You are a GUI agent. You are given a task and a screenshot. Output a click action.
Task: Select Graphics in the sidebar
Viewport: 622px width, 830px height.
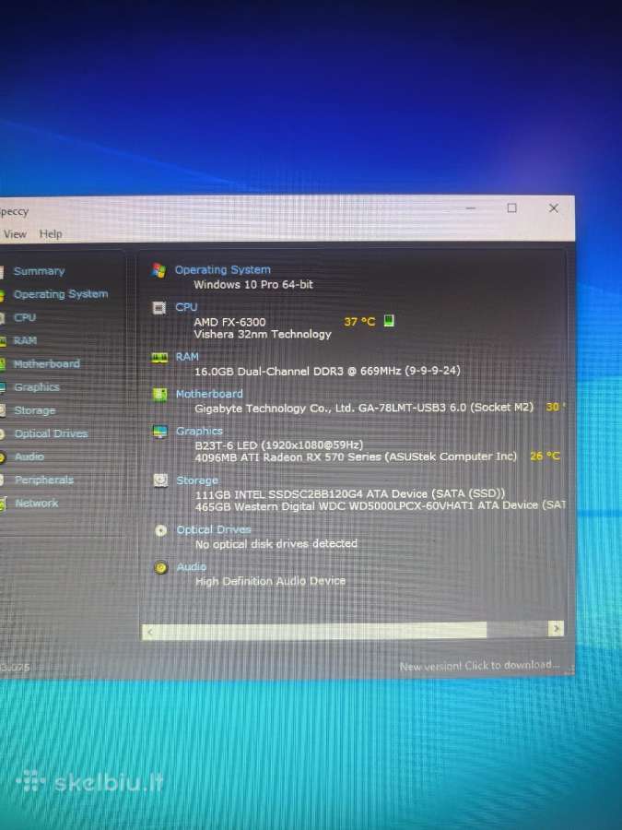(x=37, y=387)
